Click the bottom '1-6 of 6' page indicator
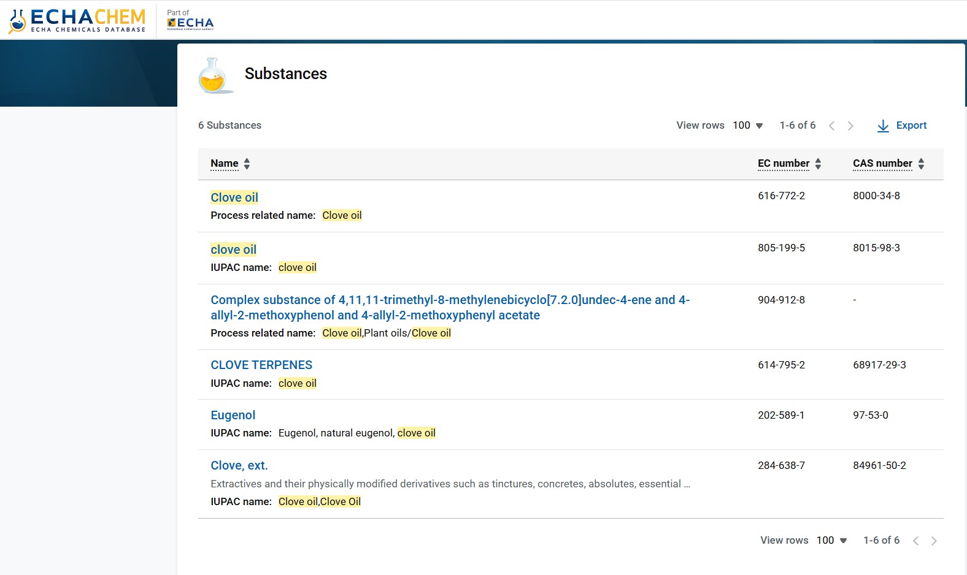Screen dimensions: 967x575 tap(881, 540)
